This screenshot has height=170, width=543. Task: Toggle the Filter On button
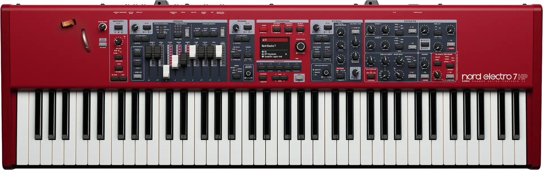pos(355,32)
